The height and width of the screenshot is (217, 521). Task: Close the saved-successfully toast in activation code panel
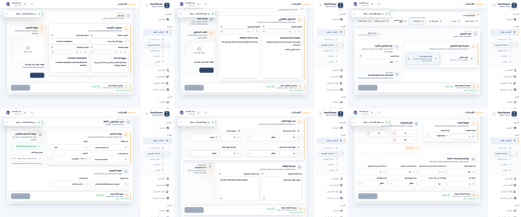(354, 14)
